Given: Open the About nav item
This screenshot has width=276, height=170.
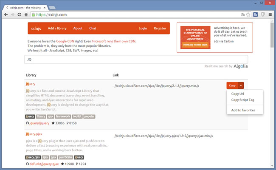Looking at the screenshot, I should (x=78, y=28).
